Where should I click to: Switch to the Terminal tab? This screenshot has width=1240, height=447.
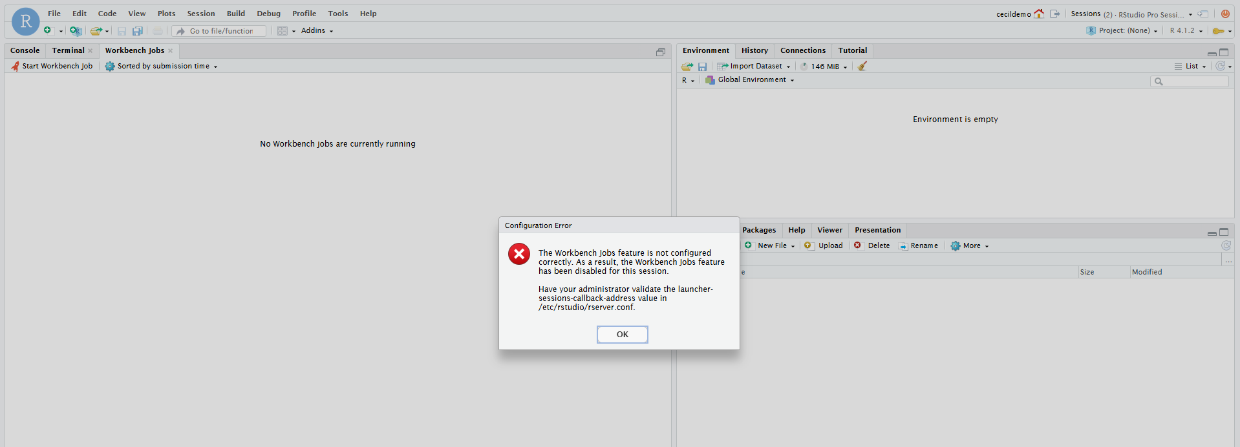[68, 50]
